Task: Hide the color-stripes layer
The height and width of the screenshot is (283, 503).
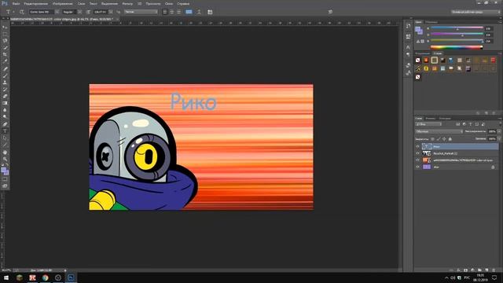Action: (417, 160)
